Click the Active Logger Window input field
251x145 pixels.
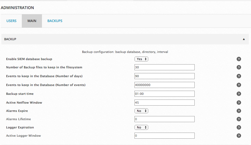coord(164,136)
